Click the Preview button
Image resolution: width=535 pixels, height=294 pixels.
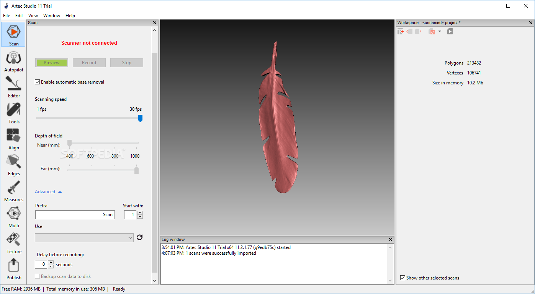[52, 63]
